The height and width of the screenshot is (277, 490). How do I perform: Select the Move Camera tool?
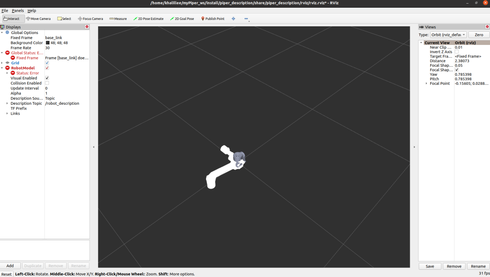tap(38, 19)
